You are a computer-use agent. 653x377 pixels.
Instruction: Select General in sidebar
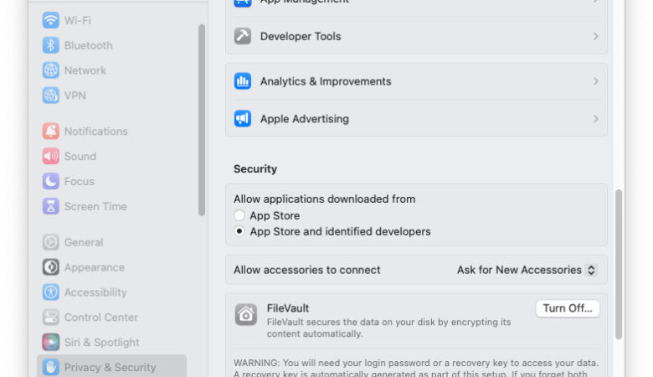111,242
